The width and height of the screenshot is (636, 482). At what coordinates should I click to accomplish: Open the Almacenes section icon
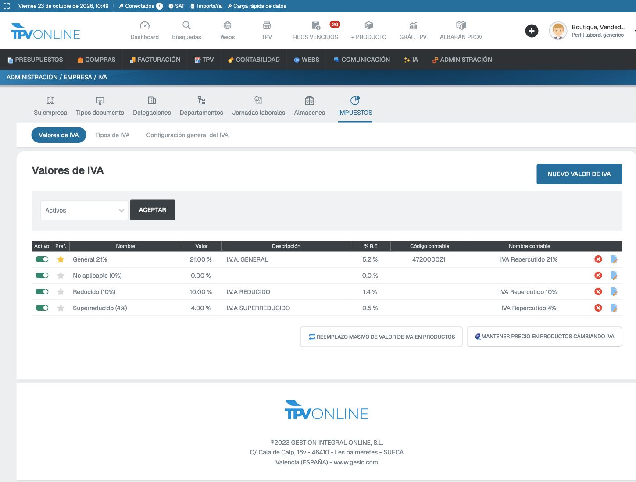309,100
